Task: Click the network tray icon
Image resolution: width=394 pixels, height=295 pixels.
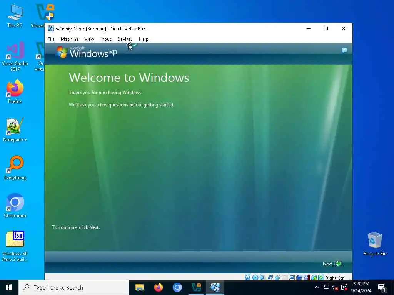Action: point(326,287)
